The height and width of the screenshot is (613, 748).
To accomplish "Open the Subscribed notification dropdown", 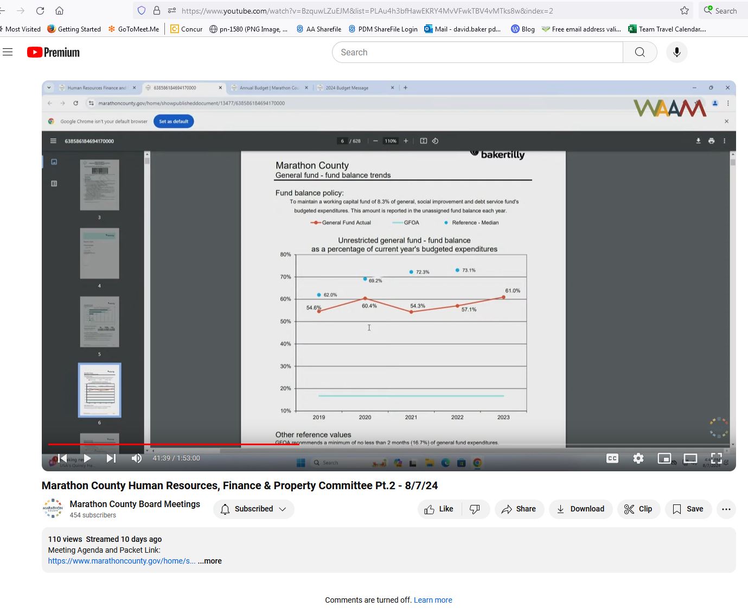I will pos(253,509).
